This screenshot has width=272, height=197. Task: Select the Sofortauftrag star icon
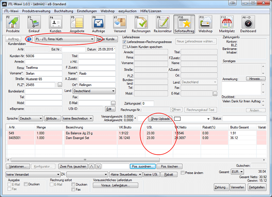pyautogui.click(x=184, y=24)
